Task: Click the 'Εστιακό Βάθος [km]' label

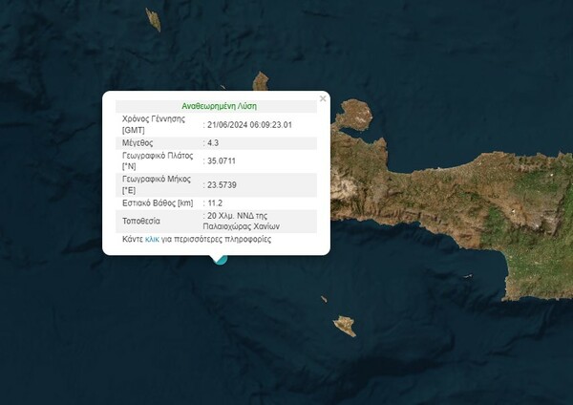Action: coord(159,202)
